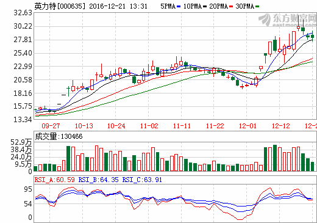Click the 52.9万 volume axis label
This screenshot has width=317, height=223.
point(21,142)
